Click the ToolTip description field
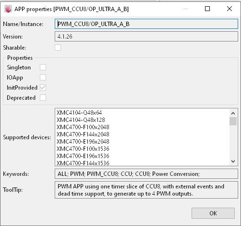The height and width of the screenshot is (226, 241). (x=146, y=190)
